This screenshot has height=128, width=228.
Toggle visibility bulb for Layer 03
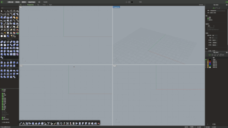point(208,64)
